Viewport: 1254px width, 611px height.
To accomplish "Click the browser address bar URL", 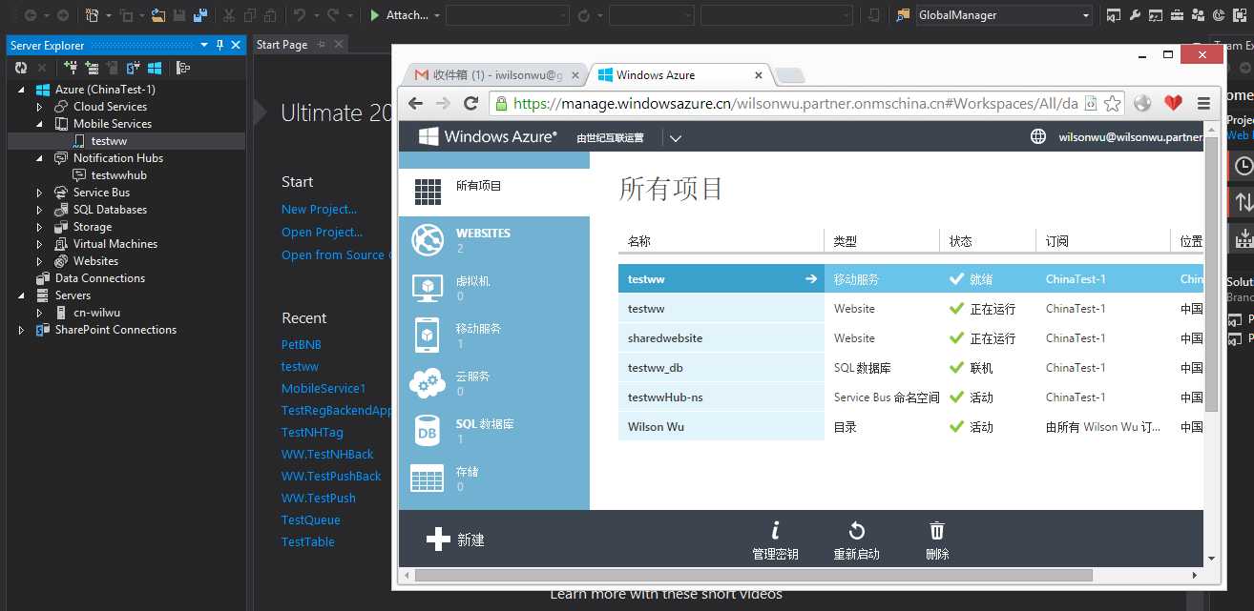I will point(796,103).
